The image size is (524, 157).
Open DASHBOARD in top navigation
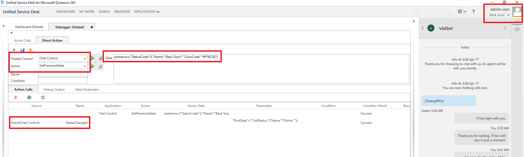pyautogui.click(x=66, y=12)
